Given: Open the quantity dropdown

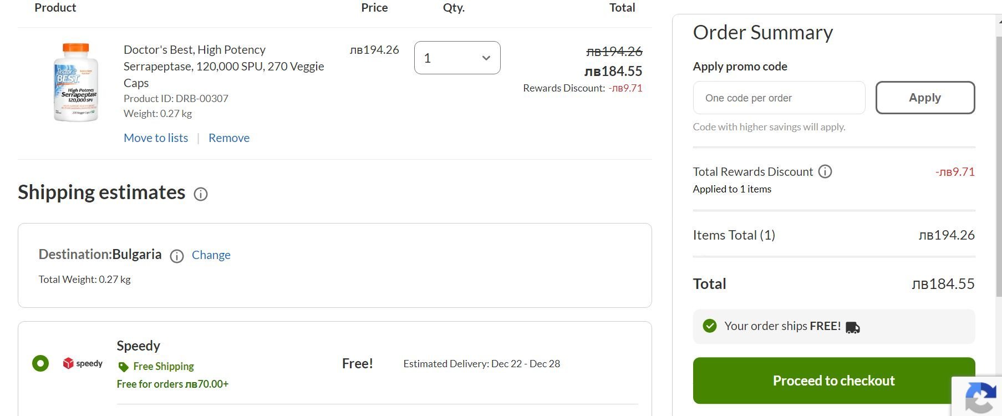Looking at the screenshot, I should [x=457, y=58].
